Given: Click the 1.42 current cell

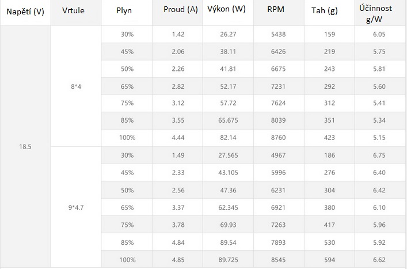Looking at the screenshot, I should [x=177, y=35].
